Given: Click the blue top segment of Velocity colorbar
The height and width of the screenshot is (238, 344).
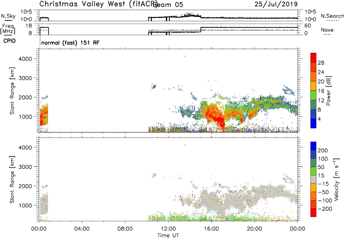Looking at the screenshot, I should click(313, 146).
